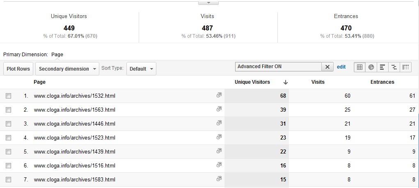Open 1532.html page in new window icon

[x=219, y=95]
